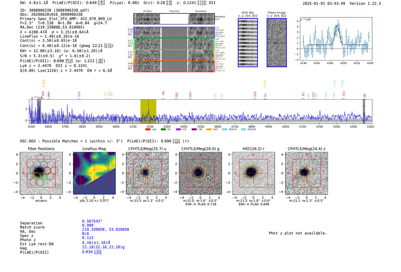Click the Primary Spec_Slot_IFU_AMP line

66,19
